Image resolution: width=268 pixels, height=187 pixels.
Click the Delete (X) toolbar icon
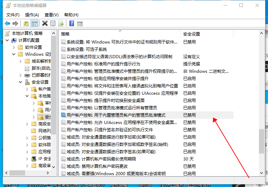coord(45,23)
